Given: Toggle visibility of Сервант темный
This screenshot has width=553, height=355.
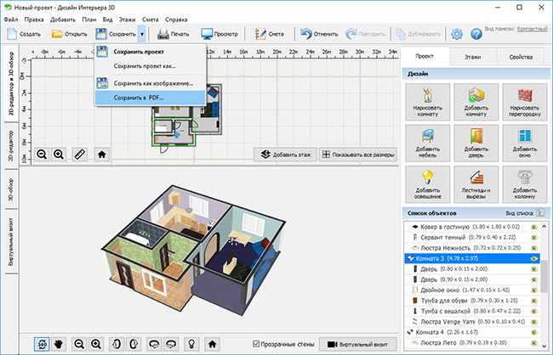Looking at the screenshot, I should [534, 237].
